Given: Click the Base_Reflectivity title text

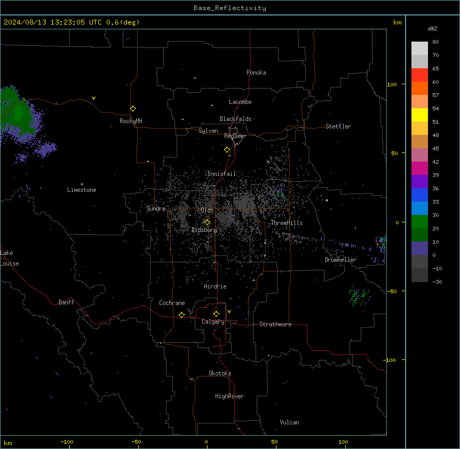Looking at the screenshot, I should tap(230, 8).
